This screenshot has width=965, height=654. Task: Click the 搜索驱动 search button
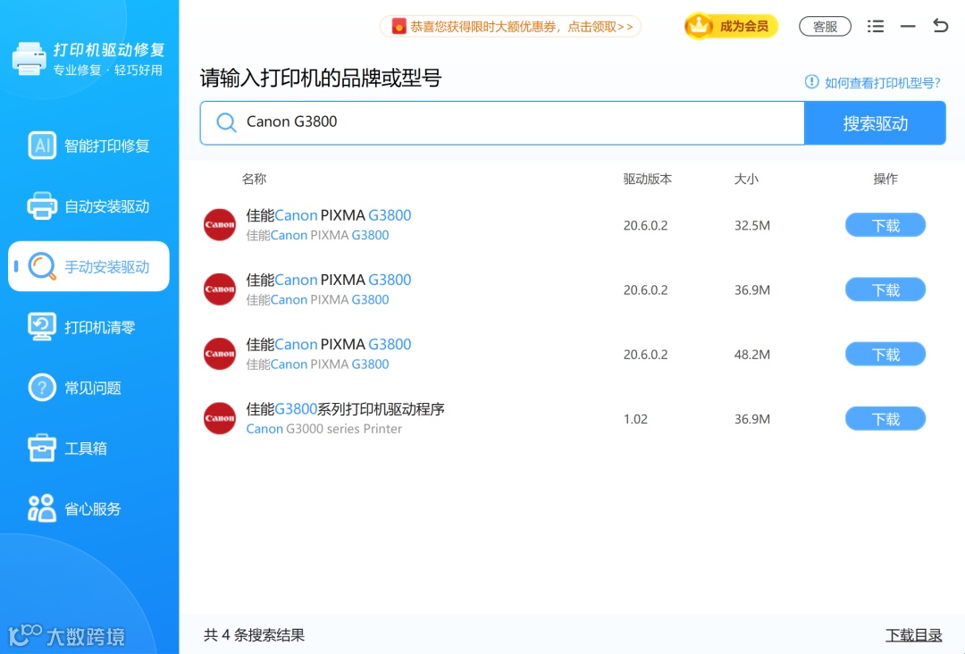coord(875,123)
